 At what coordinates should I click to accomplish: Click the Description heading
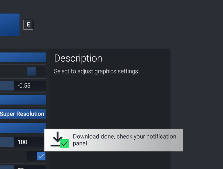[78, 58]
